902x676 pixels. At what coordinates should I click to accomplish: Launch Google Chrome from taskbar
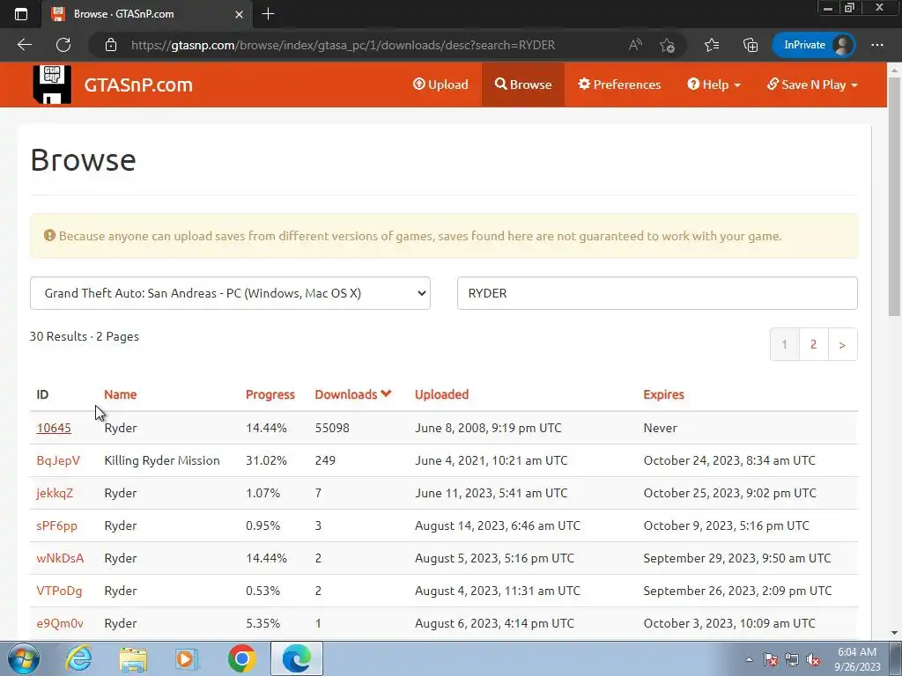pos(241,659)
